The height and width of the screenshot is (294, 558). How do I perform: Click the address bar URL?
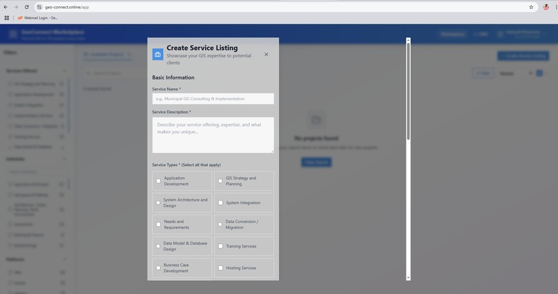[67, 7]
